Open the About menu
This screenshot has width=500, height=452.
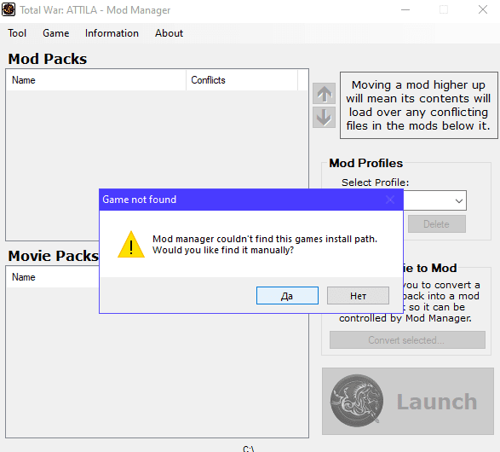coord(169,33)
